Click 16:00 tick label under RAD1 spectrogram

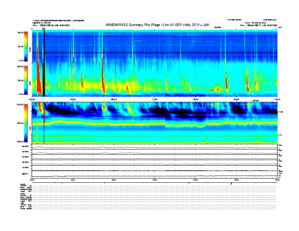pos(196,99)
